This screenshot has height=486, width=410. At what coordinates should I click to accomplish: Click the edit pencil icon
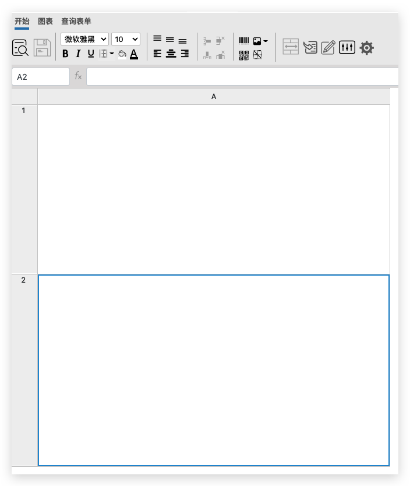(x=328, y=47)
